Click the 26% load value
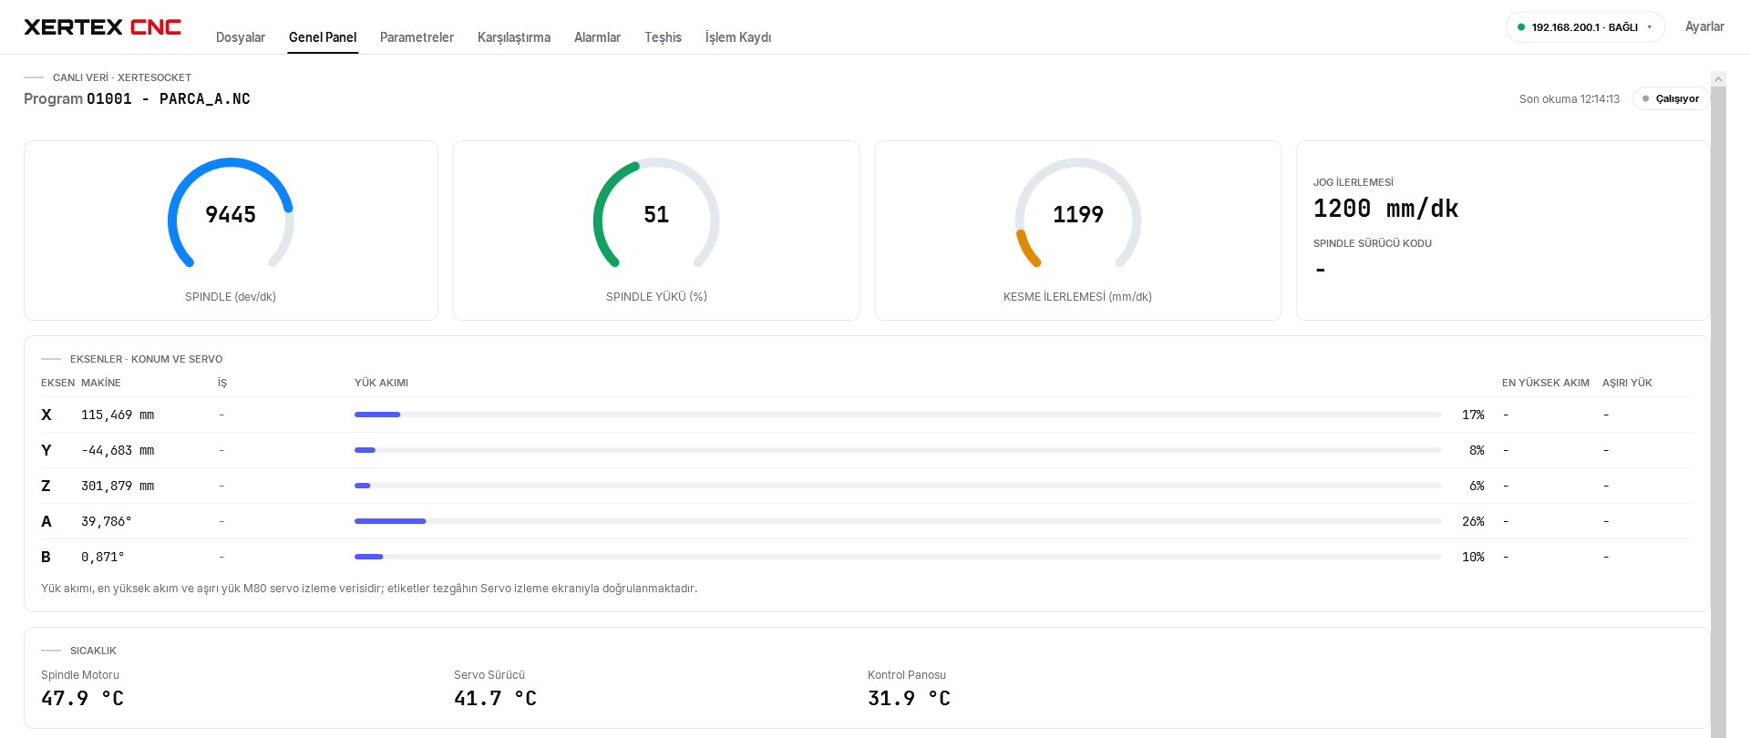The image size is (1750, 738). [1473, 521]
